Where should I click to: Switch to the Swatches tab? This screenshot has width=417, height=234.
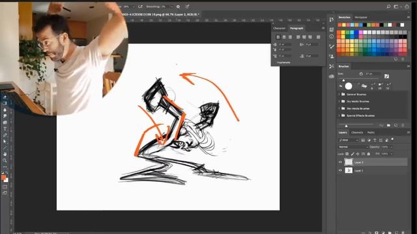tap(345, 18)
